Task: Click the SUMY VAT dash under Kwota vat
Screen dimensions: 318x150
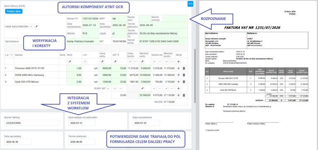Action: point(160,88)
